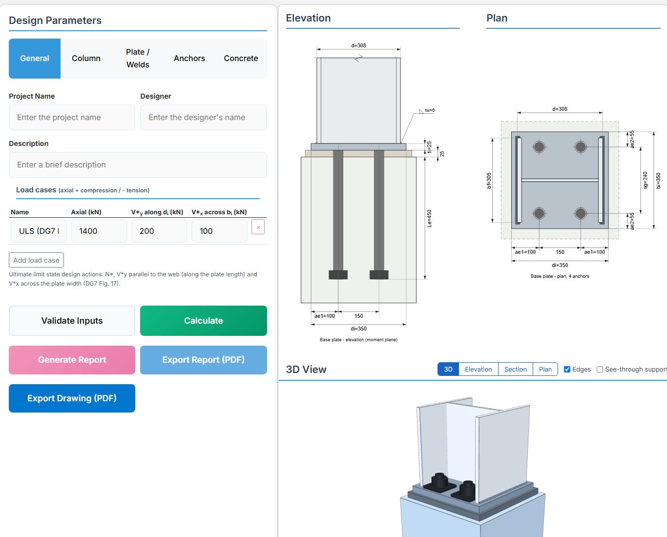Screen dimensions: 667x537
Task: Select the Elevation view mode button
Action: pyautogui.click(x=479, y=369)
